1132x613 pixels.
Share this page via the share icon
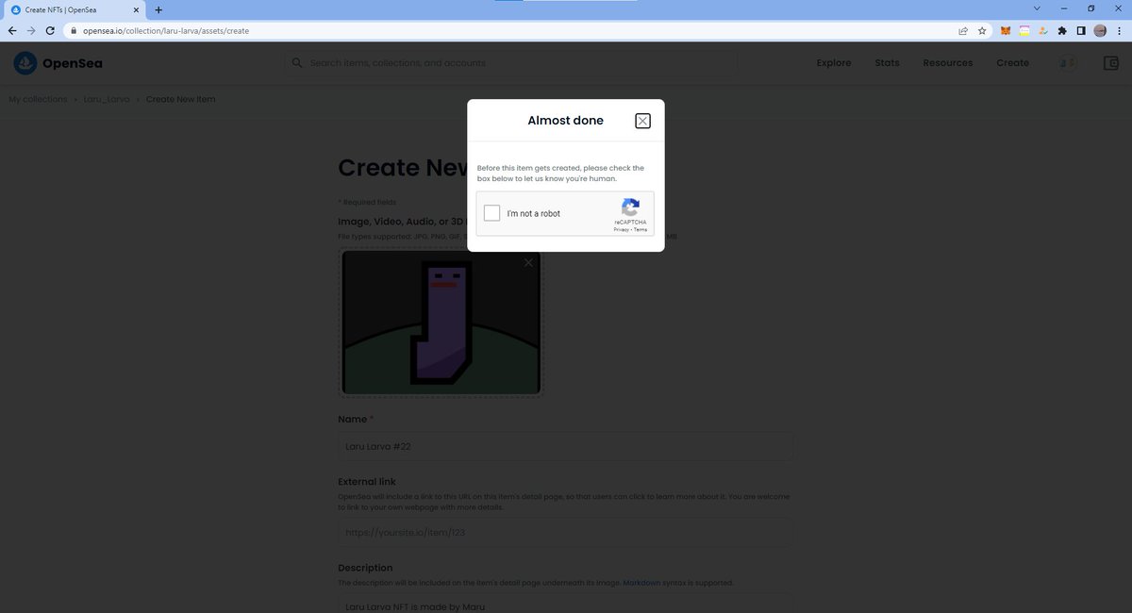[x=963, y=30]
